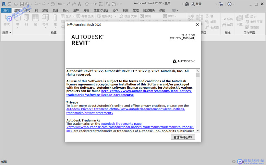Select the Window (窗) tool in the ribbon
The width and height of the screenshot is (266, 165).
point(35,20)
